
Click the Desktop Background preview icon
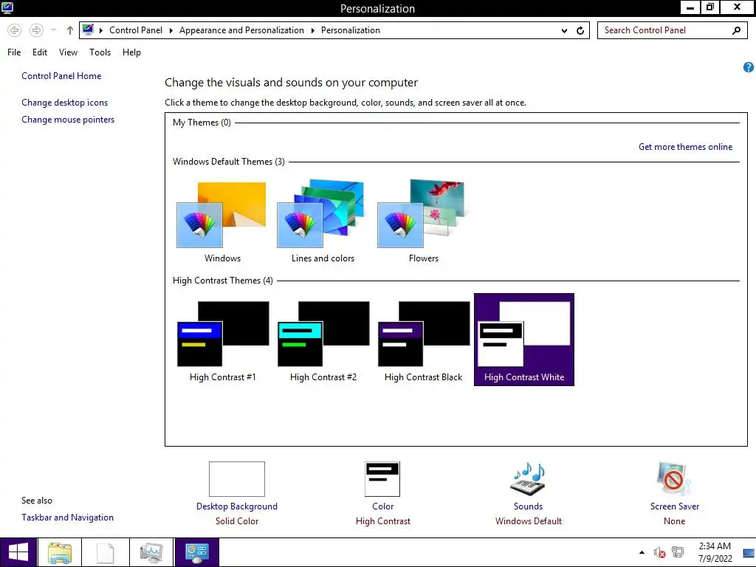(x=237, y=478)
